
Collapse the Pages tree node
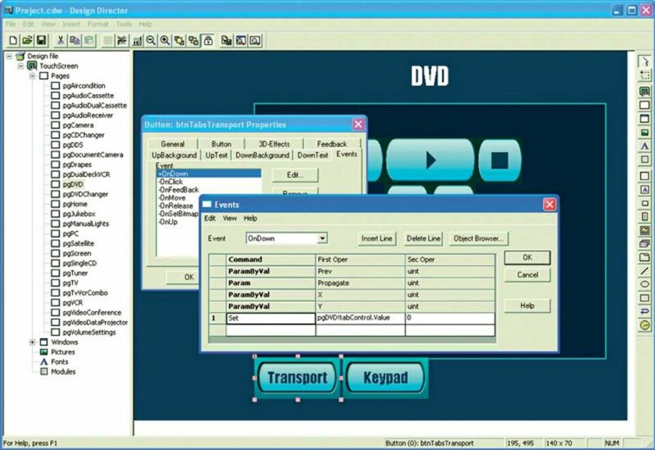tap(32, 76)
